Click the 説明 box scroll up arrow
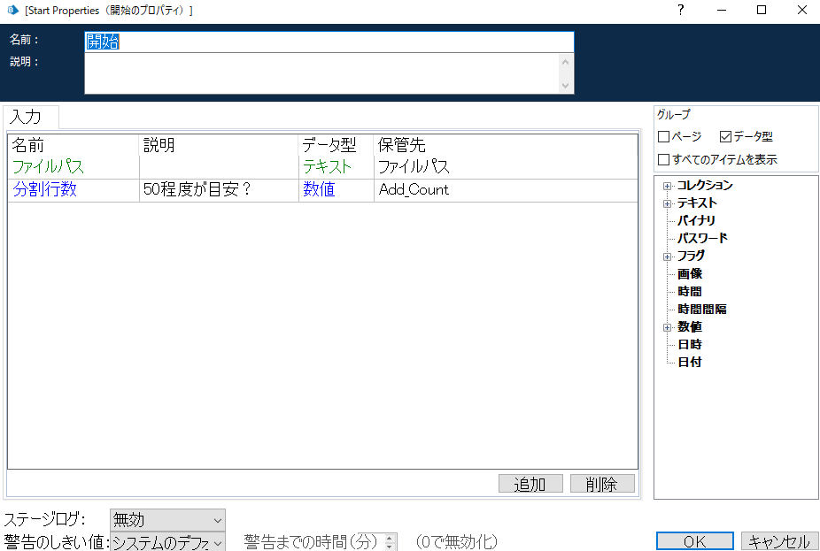Screen dimensions: 820x551 565,62
